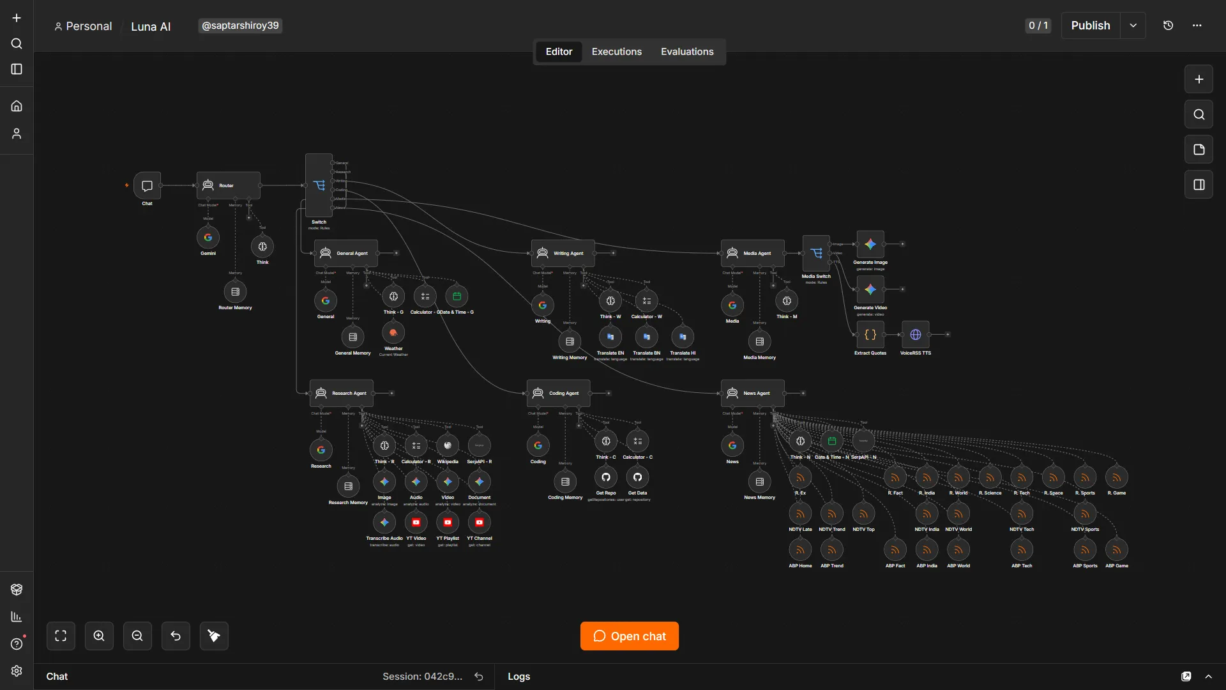Open the Weather tool node

393,332
